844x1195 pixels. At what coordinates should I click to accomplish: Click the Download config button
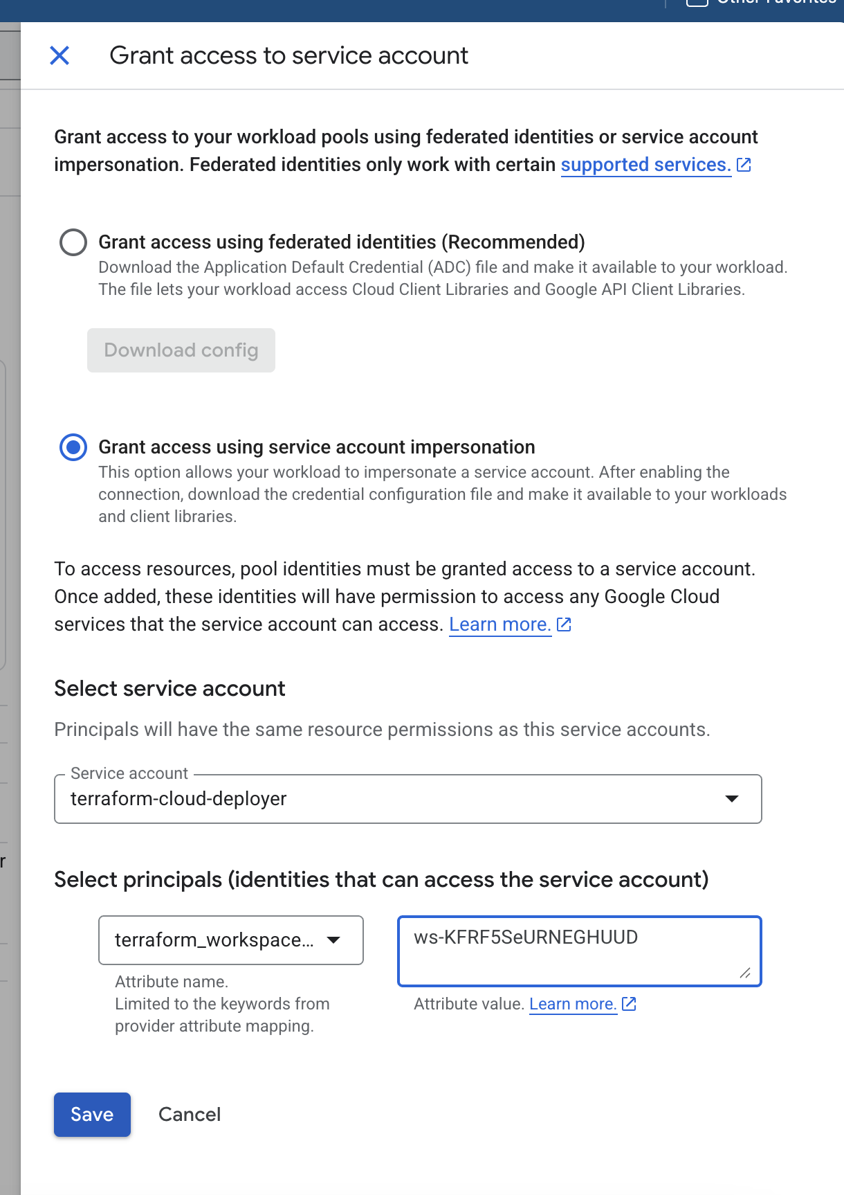click(181, 350)
